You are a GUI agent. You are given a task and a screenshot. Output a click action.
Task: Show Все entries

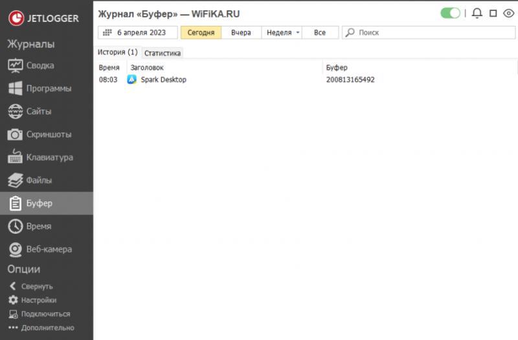pos(320,32)
